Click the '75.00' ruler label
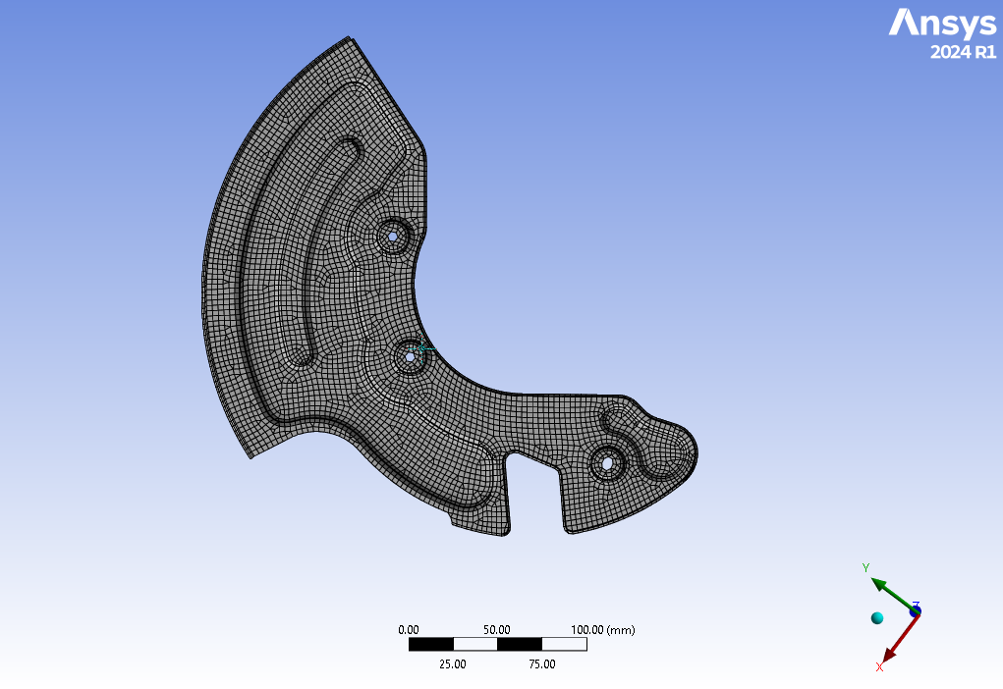Viewport: 1003px width, 689px height. [x=542, y=664]
